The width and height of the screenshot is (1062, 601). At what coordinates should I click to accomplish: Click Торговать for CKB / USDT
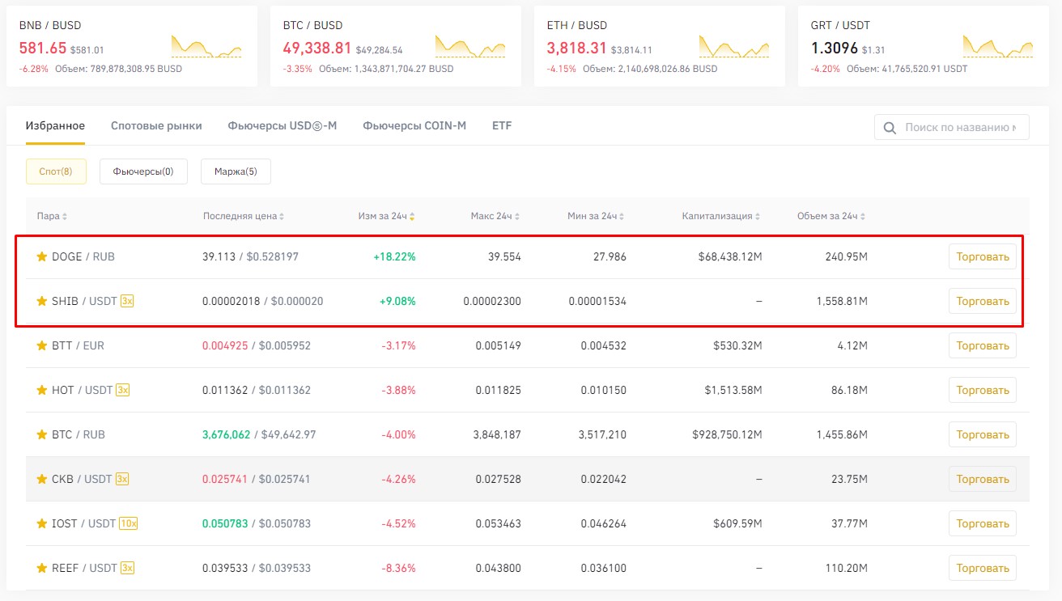[983, 479]
